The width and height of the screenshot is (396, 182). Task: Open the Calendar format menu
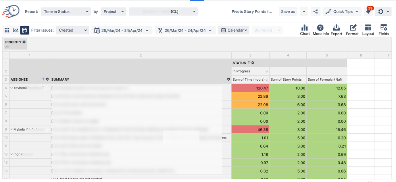tap(234, 30)
